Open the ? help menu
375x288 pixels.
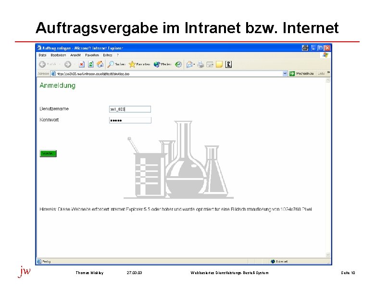[118, 55]
